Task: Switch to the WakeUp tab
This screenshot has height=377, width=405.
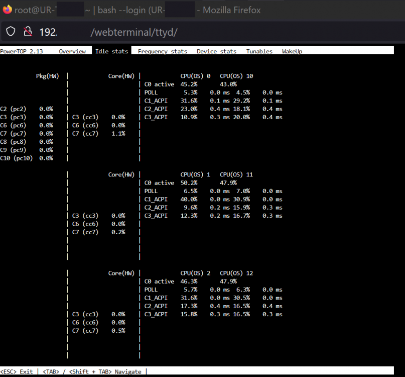Action: [x=292, y=51]
